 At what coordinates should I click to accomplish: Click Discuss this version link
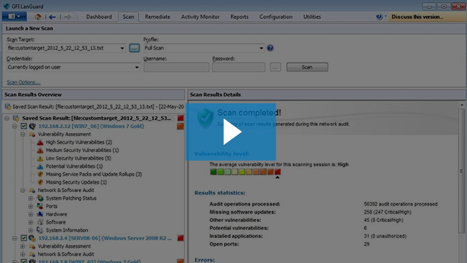[x=418, y=17]
